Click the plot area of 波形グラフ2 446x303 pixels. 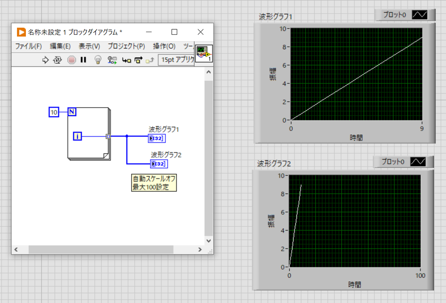[354, 221]
